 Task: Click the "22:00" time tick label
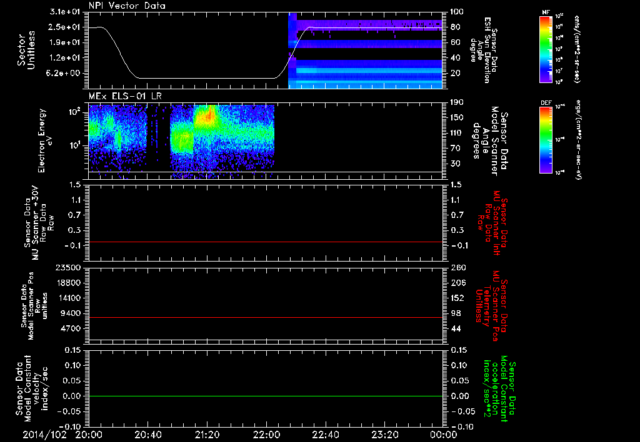click(266, 435)
